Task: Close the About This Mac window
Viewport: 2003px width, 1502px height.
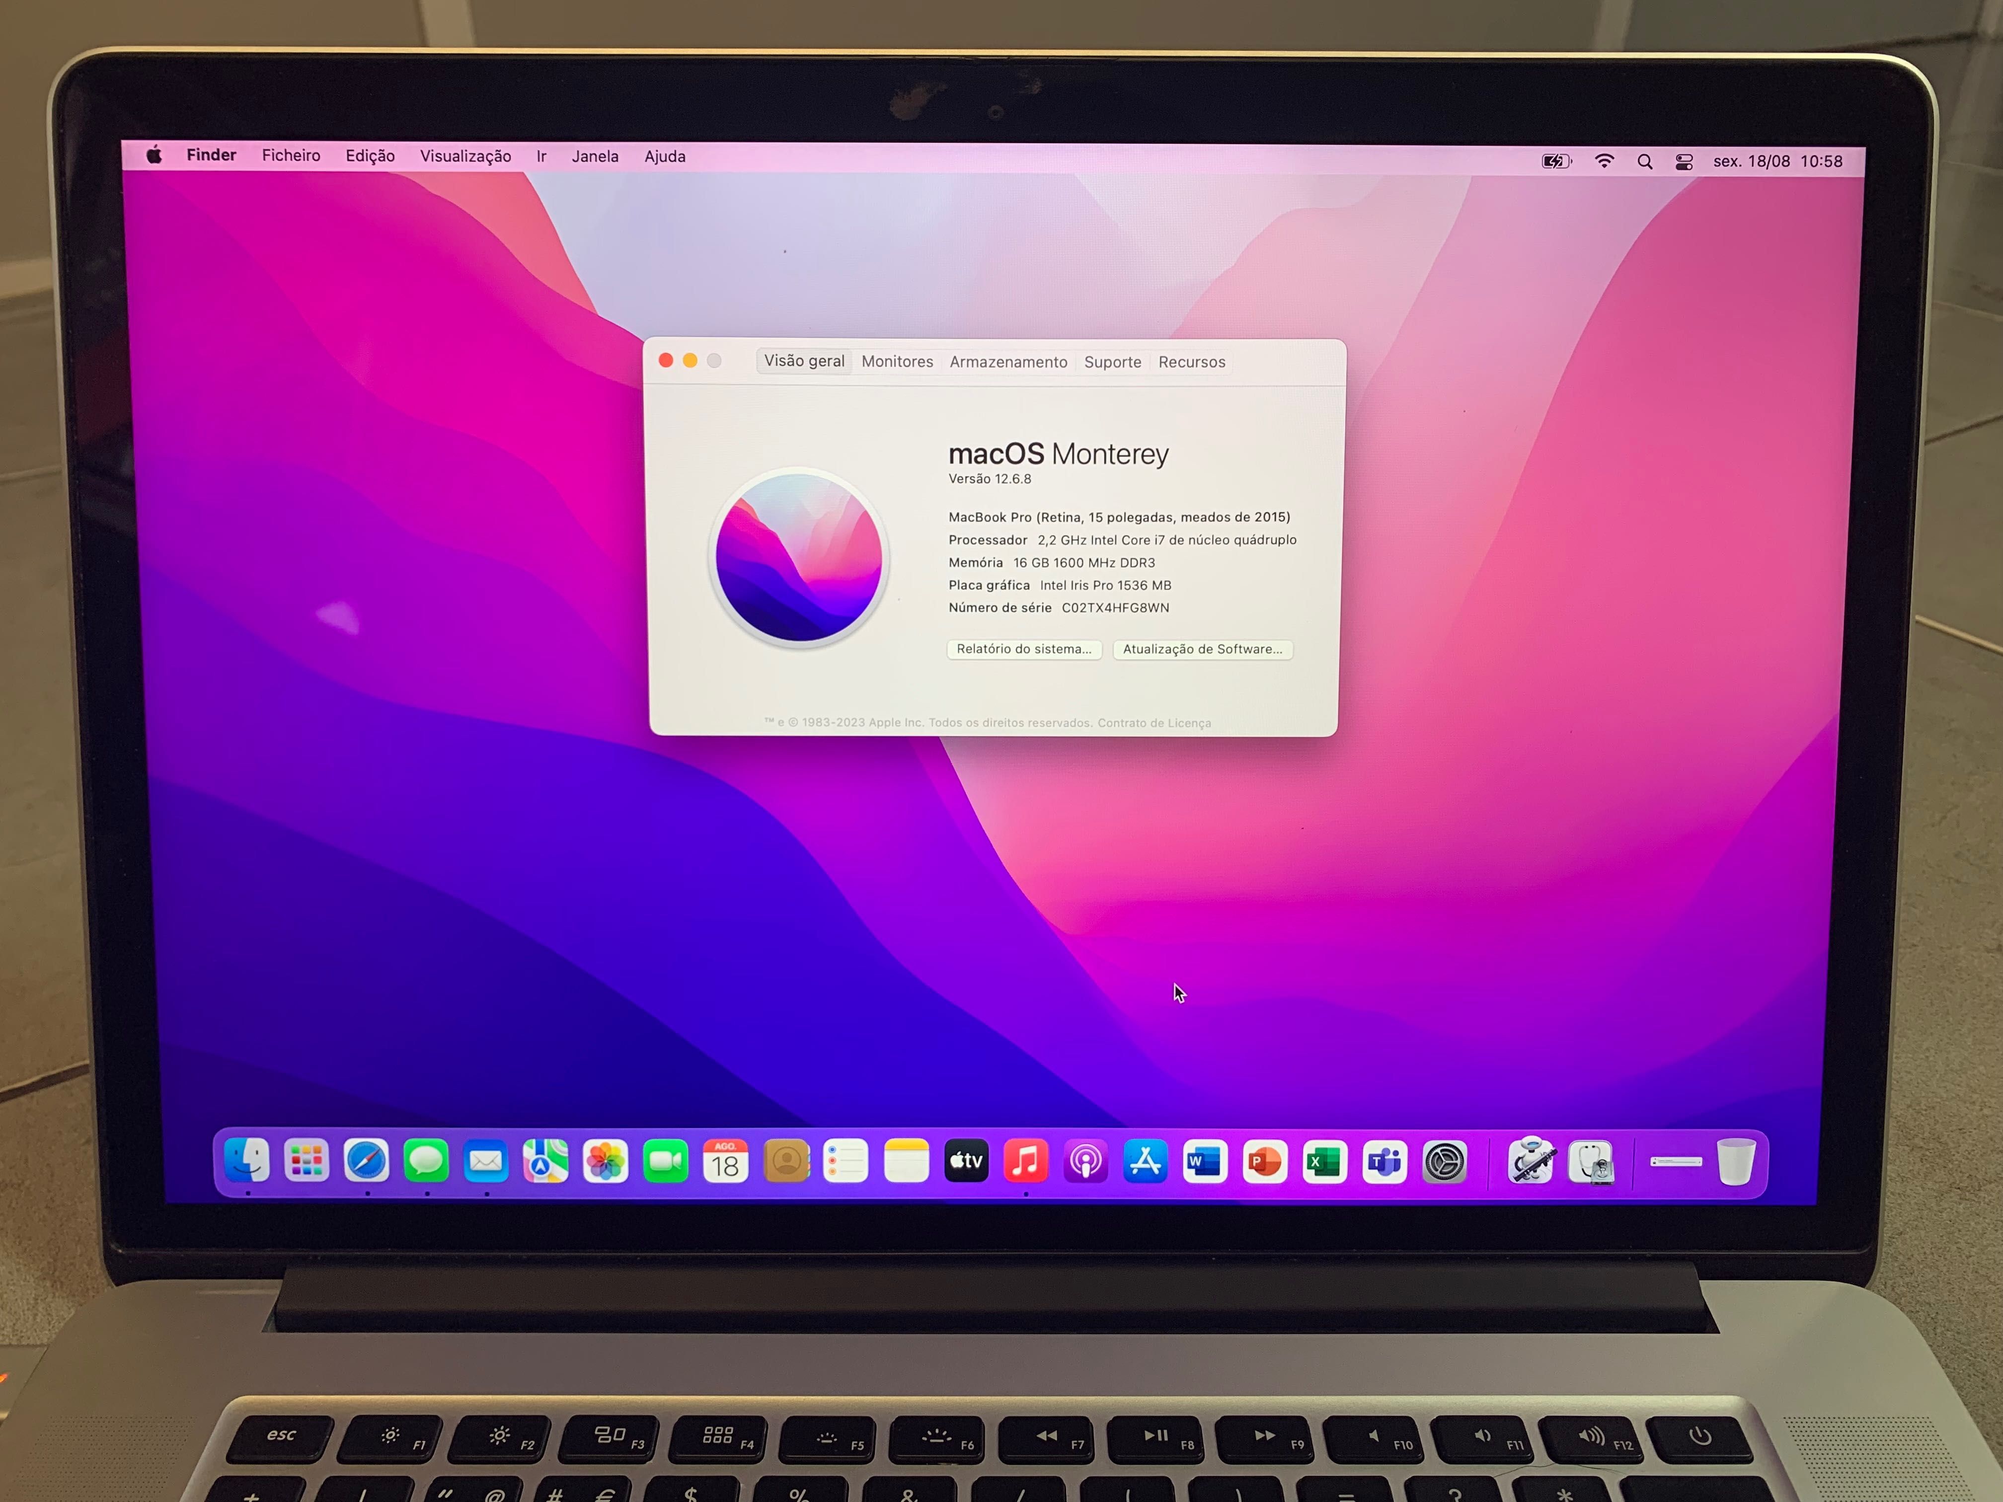Action: coord(666,360)
